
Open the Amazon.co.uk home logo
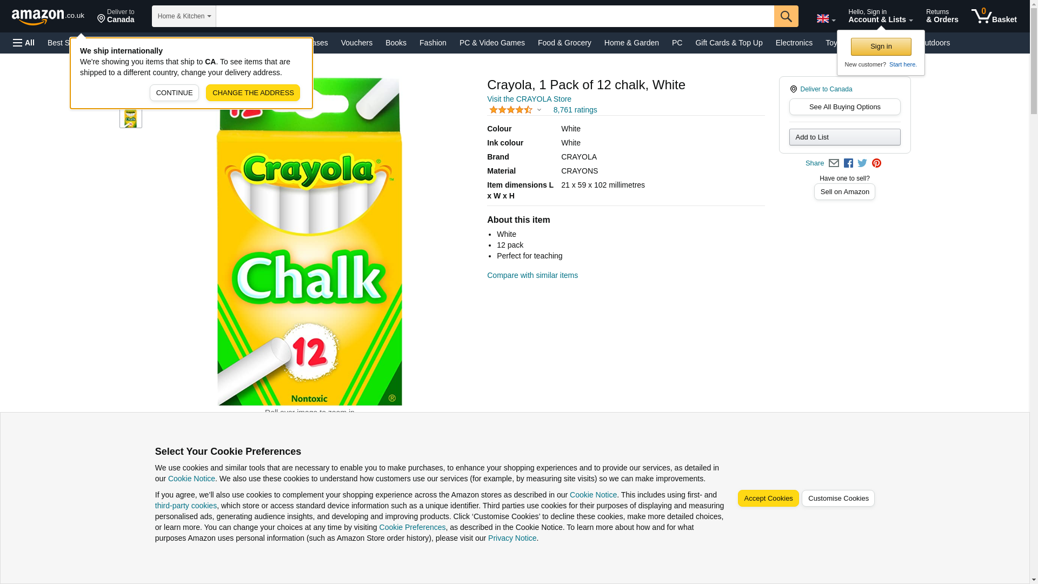(48, 17)
